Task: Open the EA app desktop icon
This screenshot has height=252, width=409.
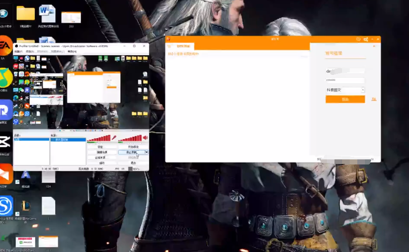Action: pos(5,46)
